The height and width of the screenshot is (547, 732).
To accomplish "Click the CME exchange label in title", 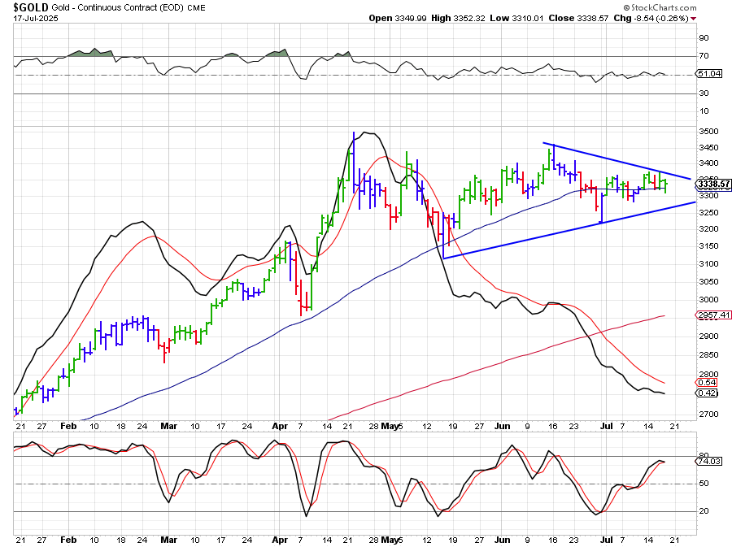I will pos(196,7).
